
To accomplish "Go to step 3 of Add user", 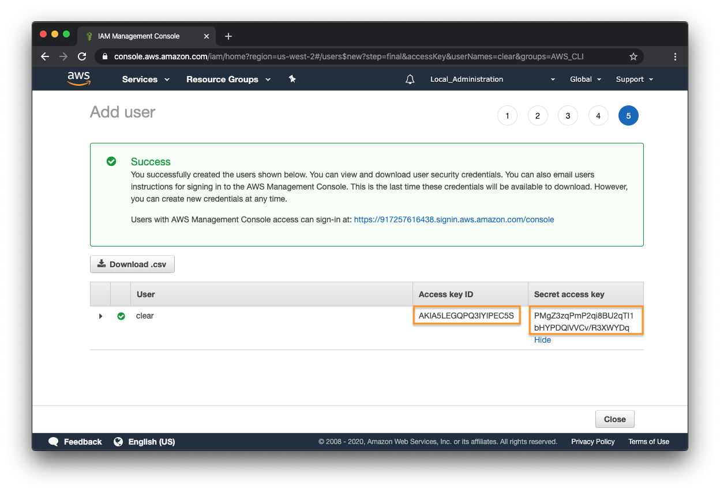I will point(568,116).
